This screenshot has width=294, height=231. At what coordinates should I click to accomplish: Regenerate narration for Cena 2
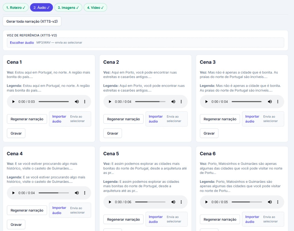pos(123,119)
